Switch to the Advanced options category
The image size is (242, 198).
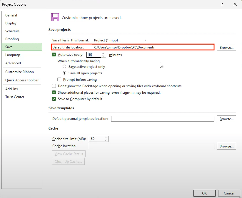[x=13, y=63]
